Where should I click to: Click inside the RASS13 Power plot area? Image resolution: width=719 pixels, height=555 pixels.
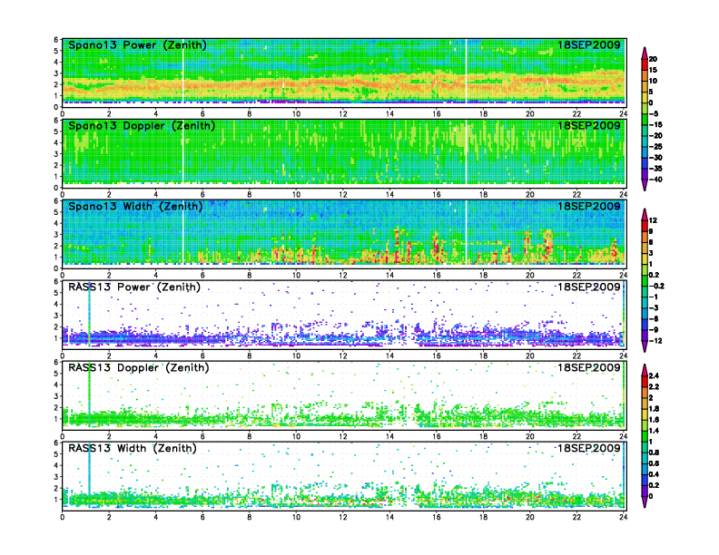pyautogui.click(x=344, y=314)
